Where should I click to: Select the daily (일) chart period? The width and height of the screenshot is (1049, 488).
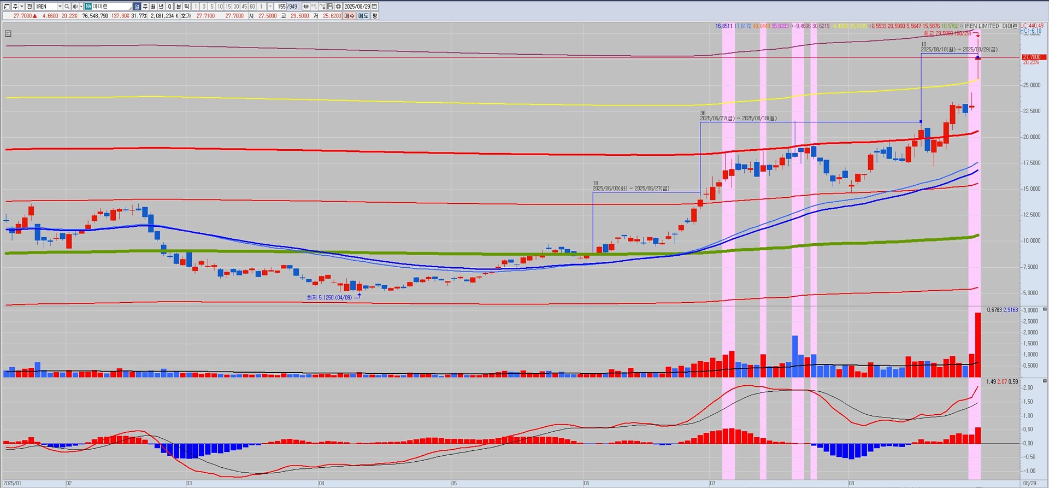(x=137, y=7)
